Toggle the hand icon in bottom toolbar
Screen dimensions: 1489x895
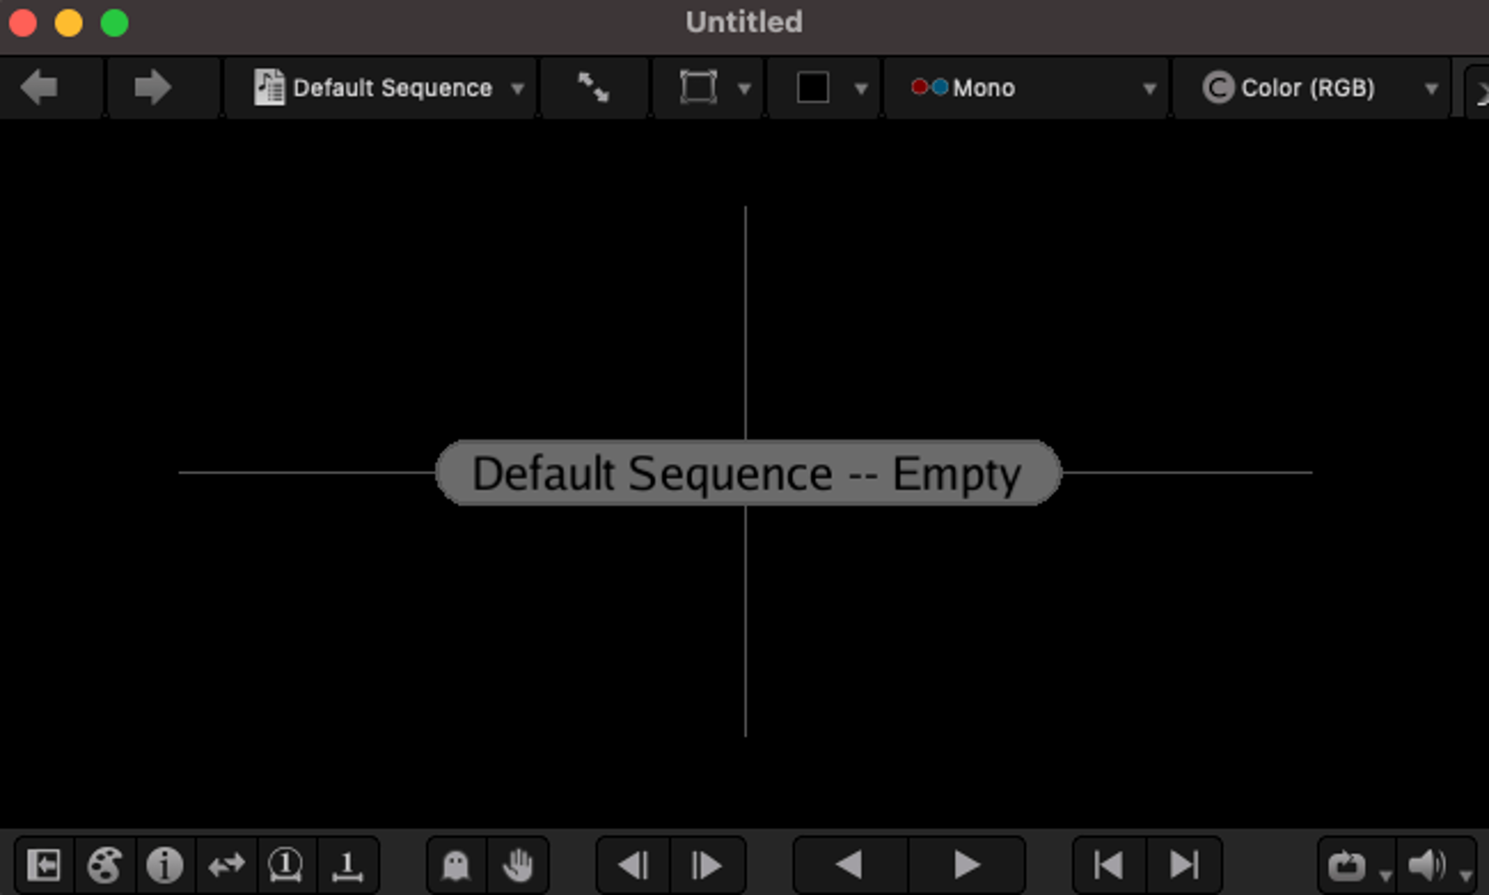click(x=518, y=866)
